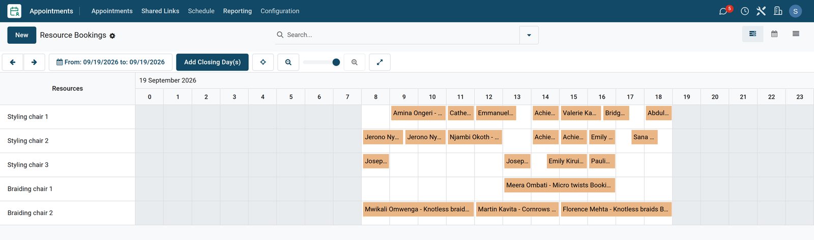Viewport: 814px width, 240px height.
Task: Go to the previous period arrow
Action: (13, 62)
